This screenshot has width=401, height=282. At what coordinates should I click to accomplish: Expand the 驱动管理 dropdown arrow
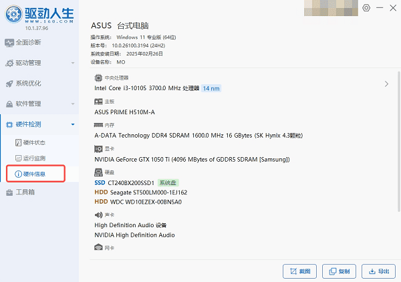(73, 63)
